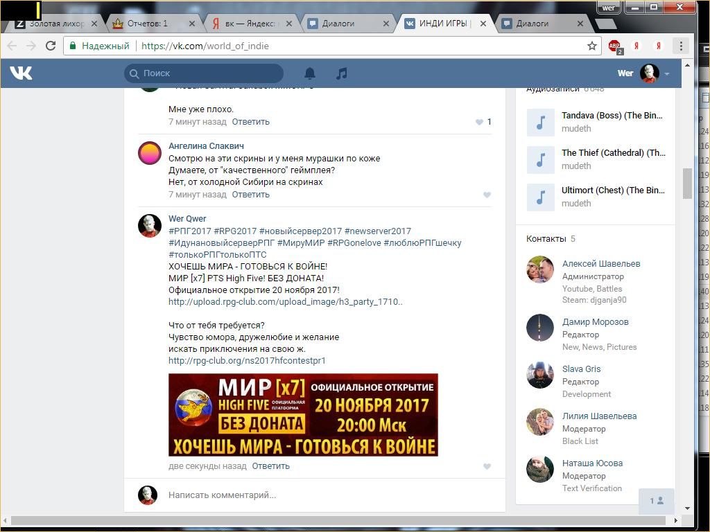Reply to Ангелина Слаквич's comment
The height and width of the screenshot is (532, 710).
click(x=250, y=195)
